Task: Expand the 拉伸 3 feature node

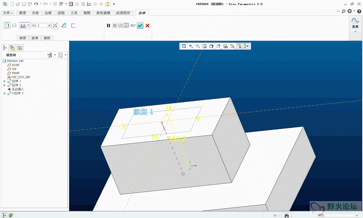Action: point(5,93)
